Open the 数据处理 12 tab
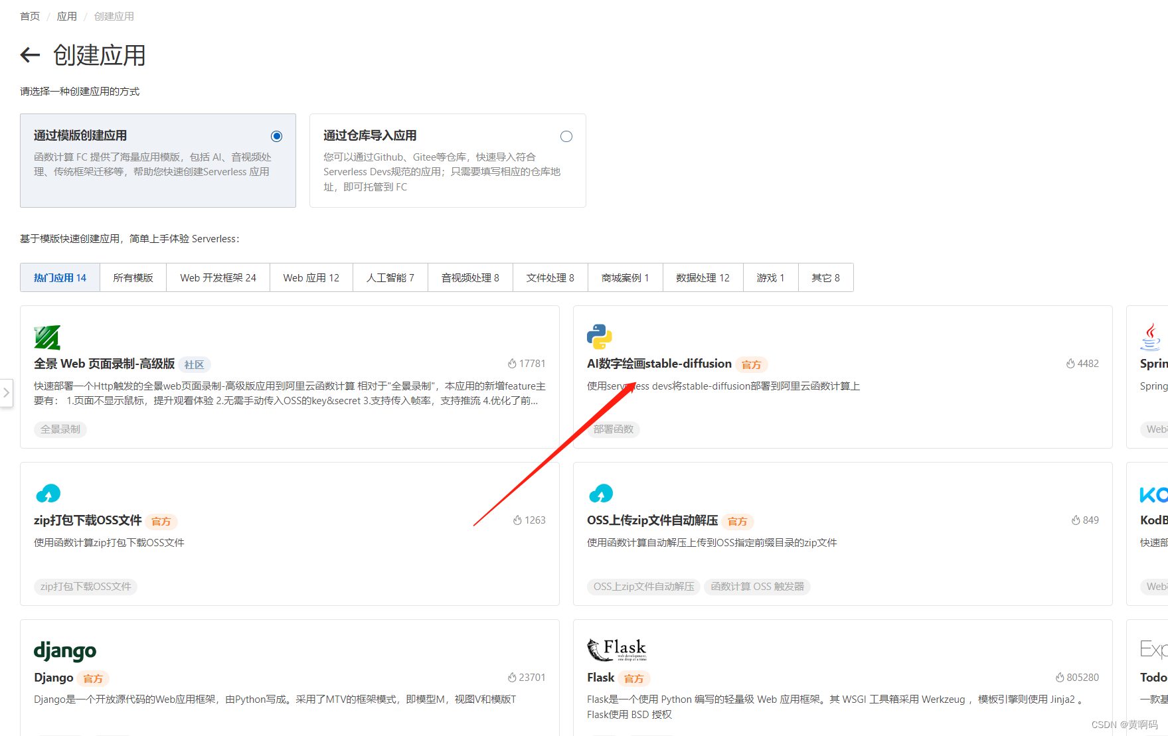Viewport: 1168px width, 736px height. pos(703,277)
